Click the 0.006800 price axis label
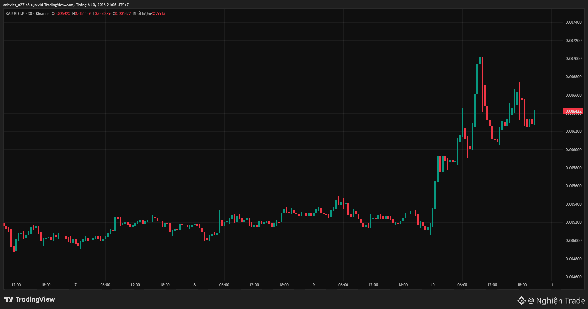The width and height of the screenshot is (588, 309). tap(573, 77)
